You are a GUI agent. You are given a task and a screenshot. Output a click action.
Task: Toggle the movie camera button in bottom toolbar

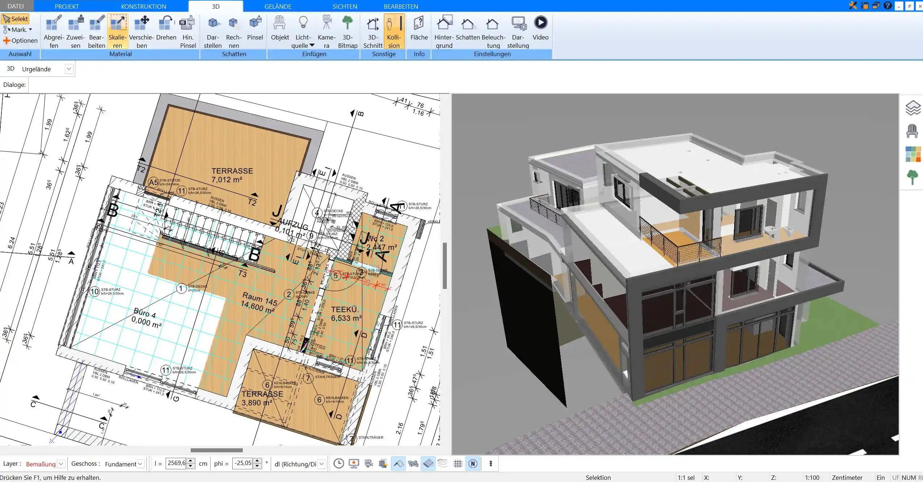click(x=369, y=464)
